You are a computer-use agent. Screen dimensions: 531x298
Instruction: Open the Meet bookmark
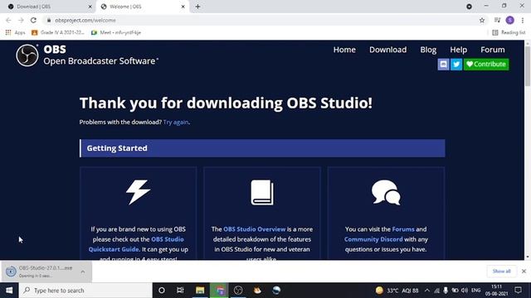pyautogui.click(x=116, y=32)
